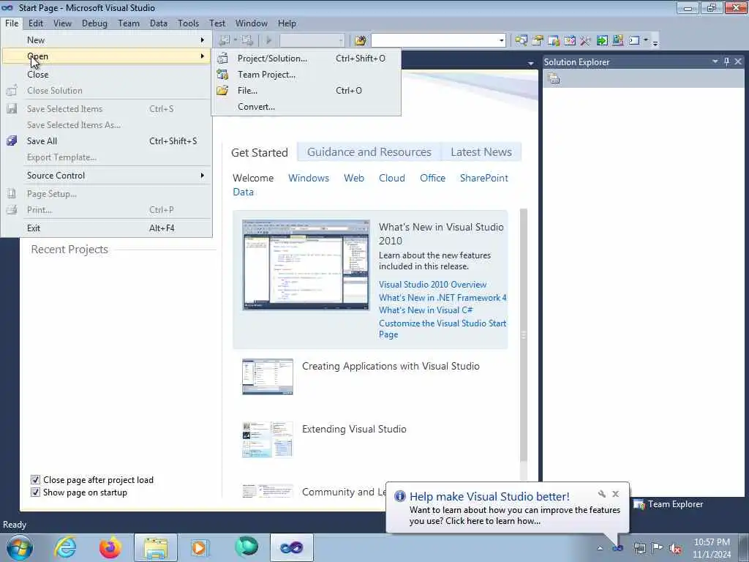Click the Save All disk stack icon
The image size is (749, 562).
click(x=12, y=141)
